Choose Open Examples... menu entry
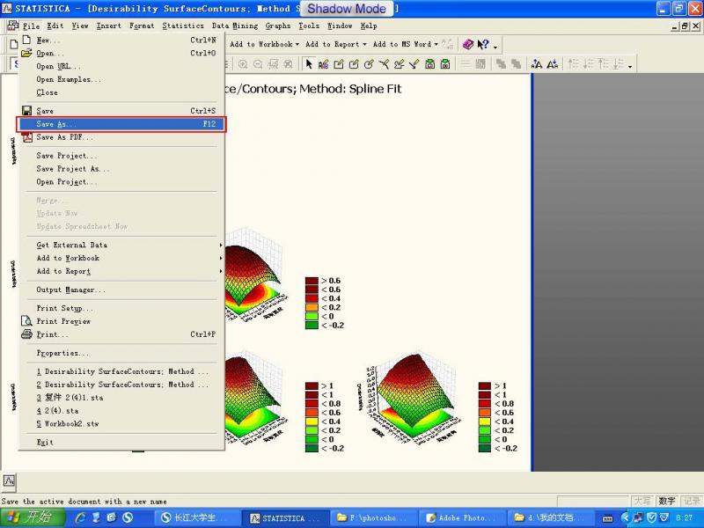704x528 pixels. point(121,79)
